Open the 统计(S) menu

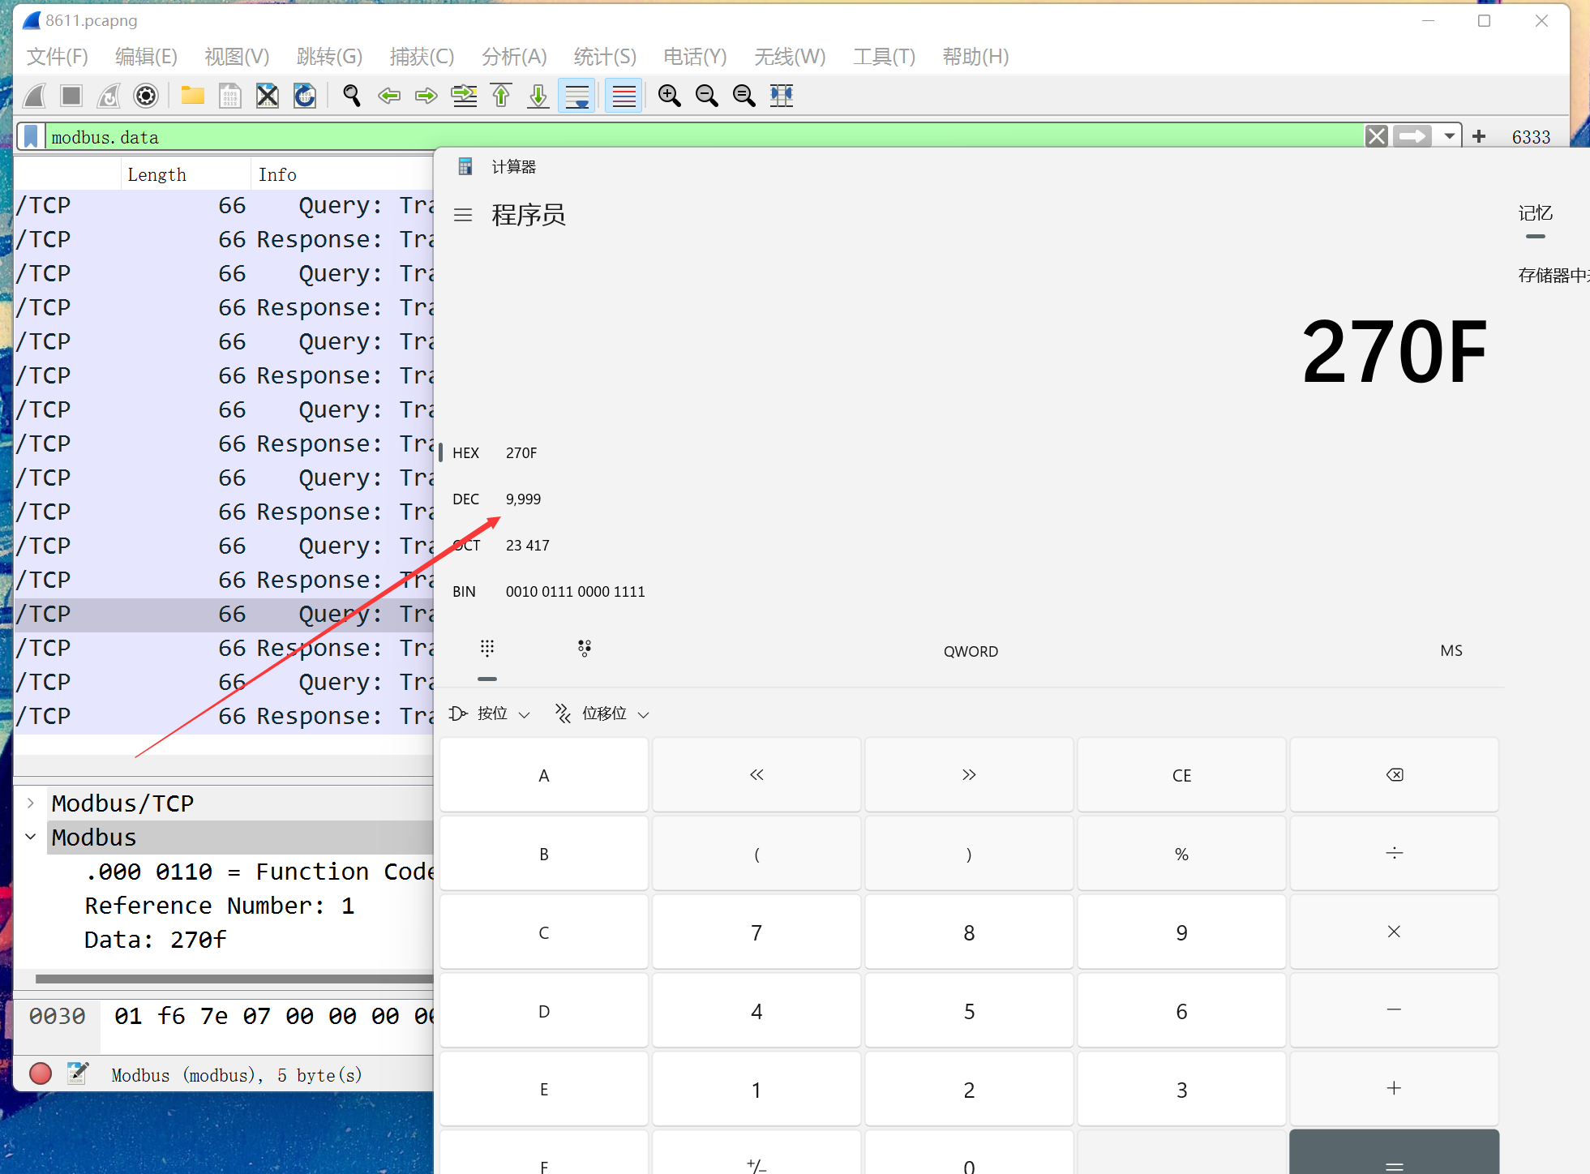click(604, 56)
